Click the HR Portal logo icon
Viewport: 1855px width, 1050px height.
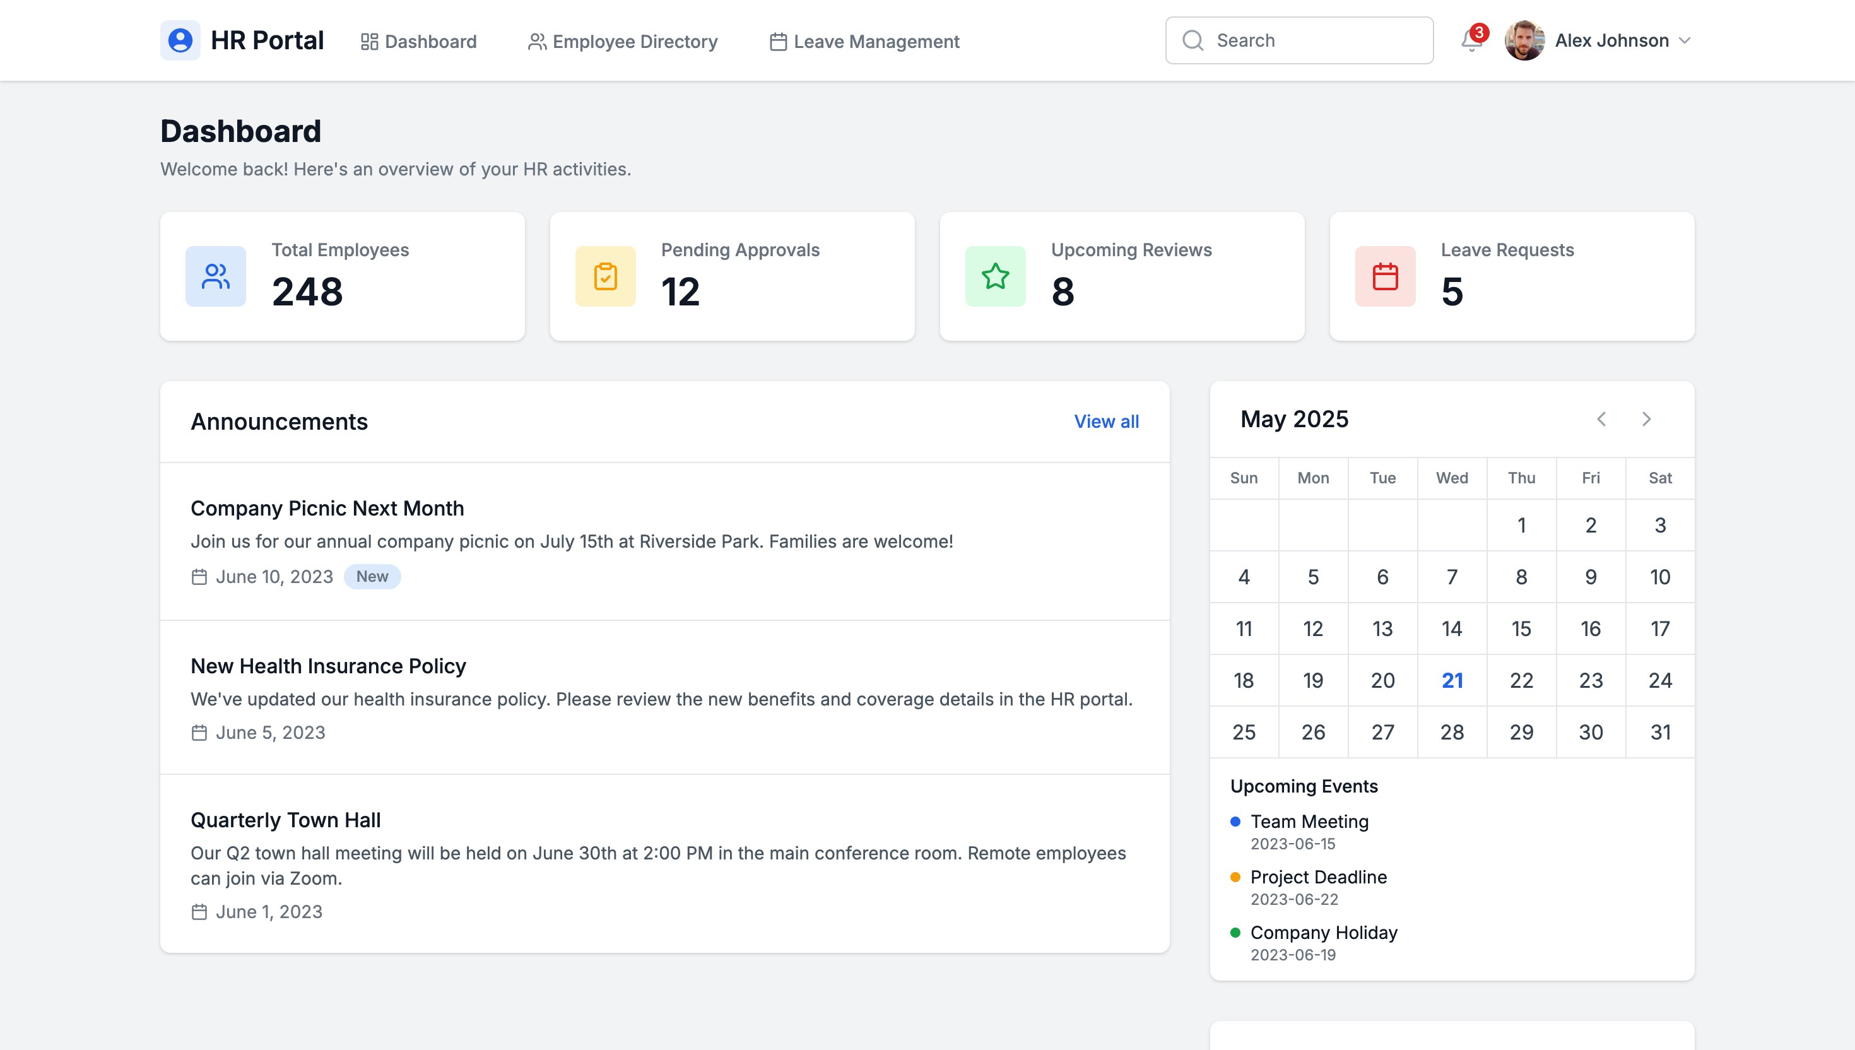point(180,40)
